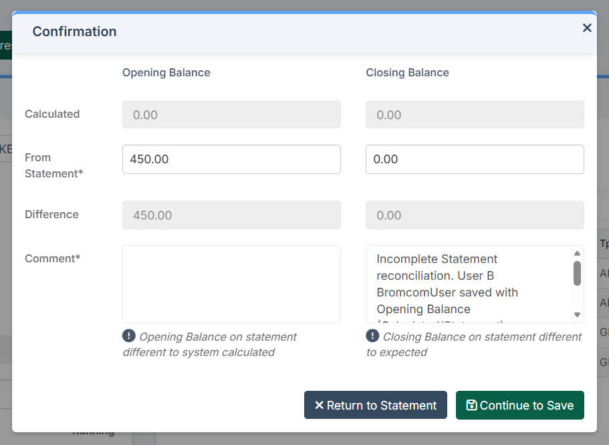Click the Calculated Opening Balance 0.00 field
The height and width of the screenshot is (445, 609).
[231, 114]
